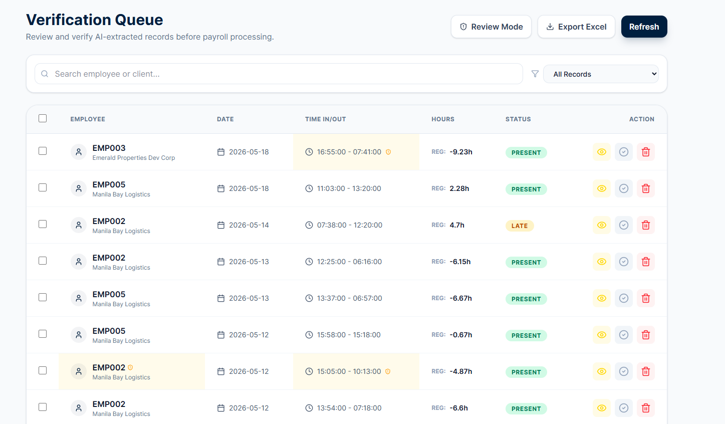Screen dimensions: 725x424
Task: Verify the LATE record with 4.7h
Action: [624, 225]
